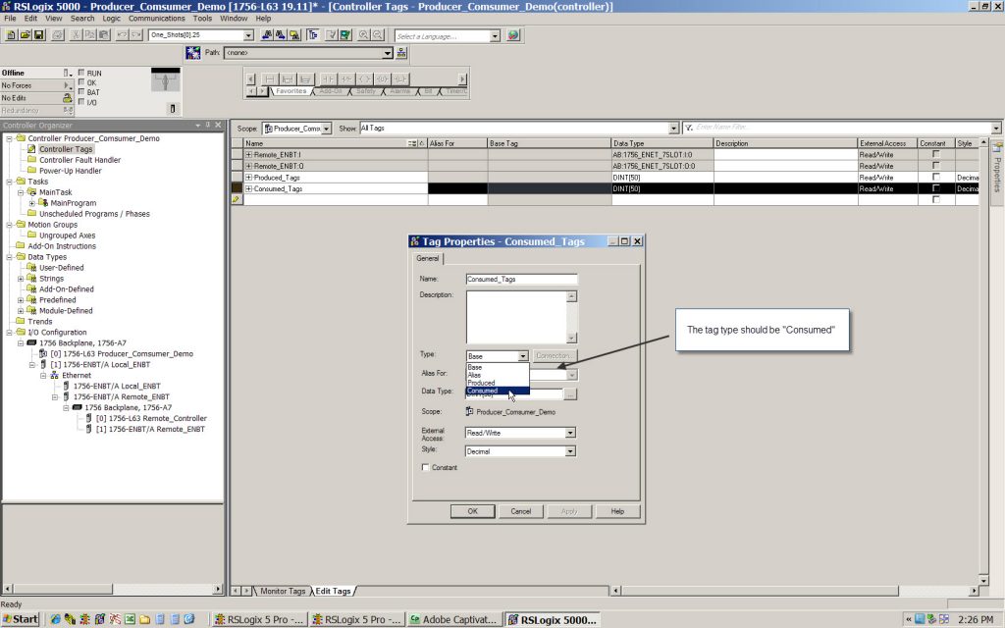Click the Copy icon in toolbar
Screen dimensions: 1005x628
(89, 35)
